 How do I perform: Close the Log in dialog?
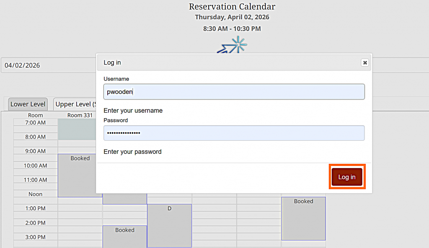coord(365,62)
